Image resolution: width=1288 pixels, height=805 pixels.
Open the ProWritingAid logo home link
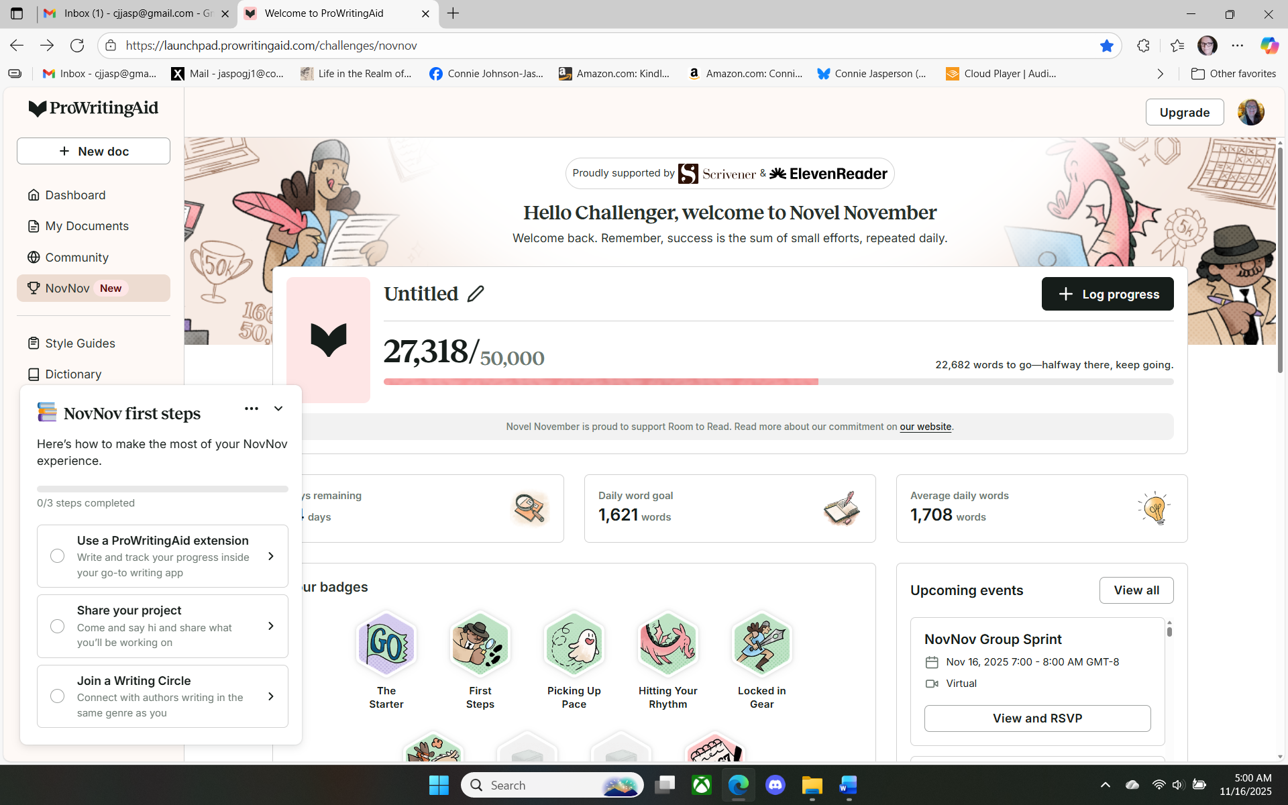(93, 108)
